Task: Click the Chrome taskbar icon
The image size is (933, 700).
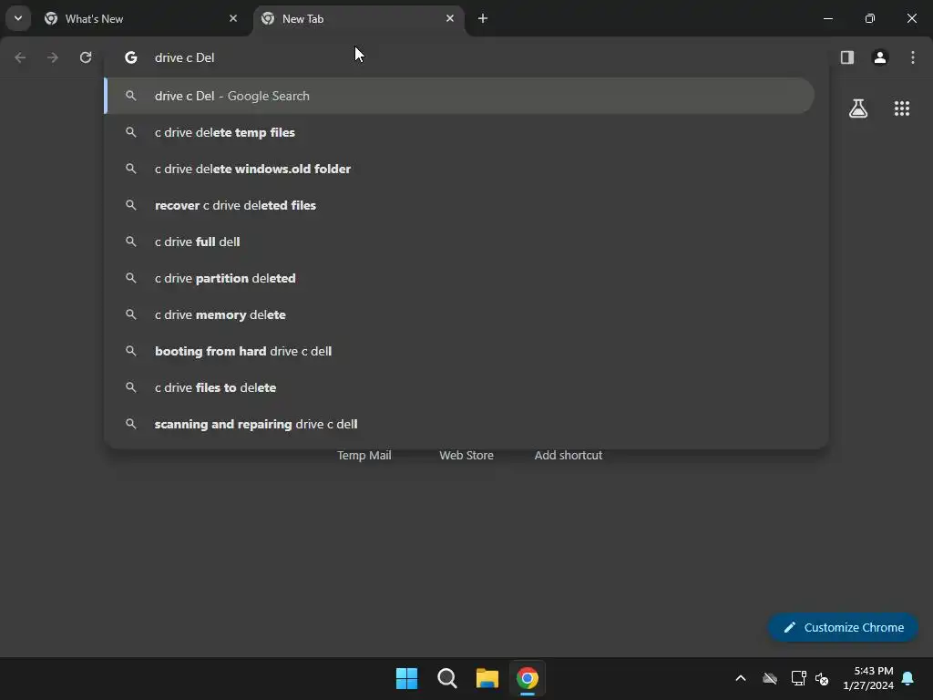Action: pyautogui.click(x=528, y=678)
